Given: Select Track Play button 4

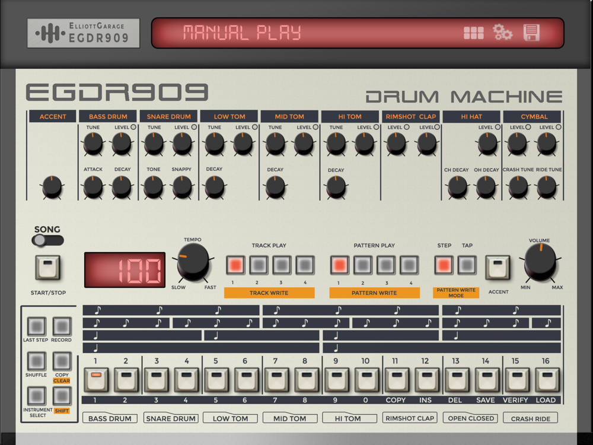Looking at the screenshot, I should 305,265.
